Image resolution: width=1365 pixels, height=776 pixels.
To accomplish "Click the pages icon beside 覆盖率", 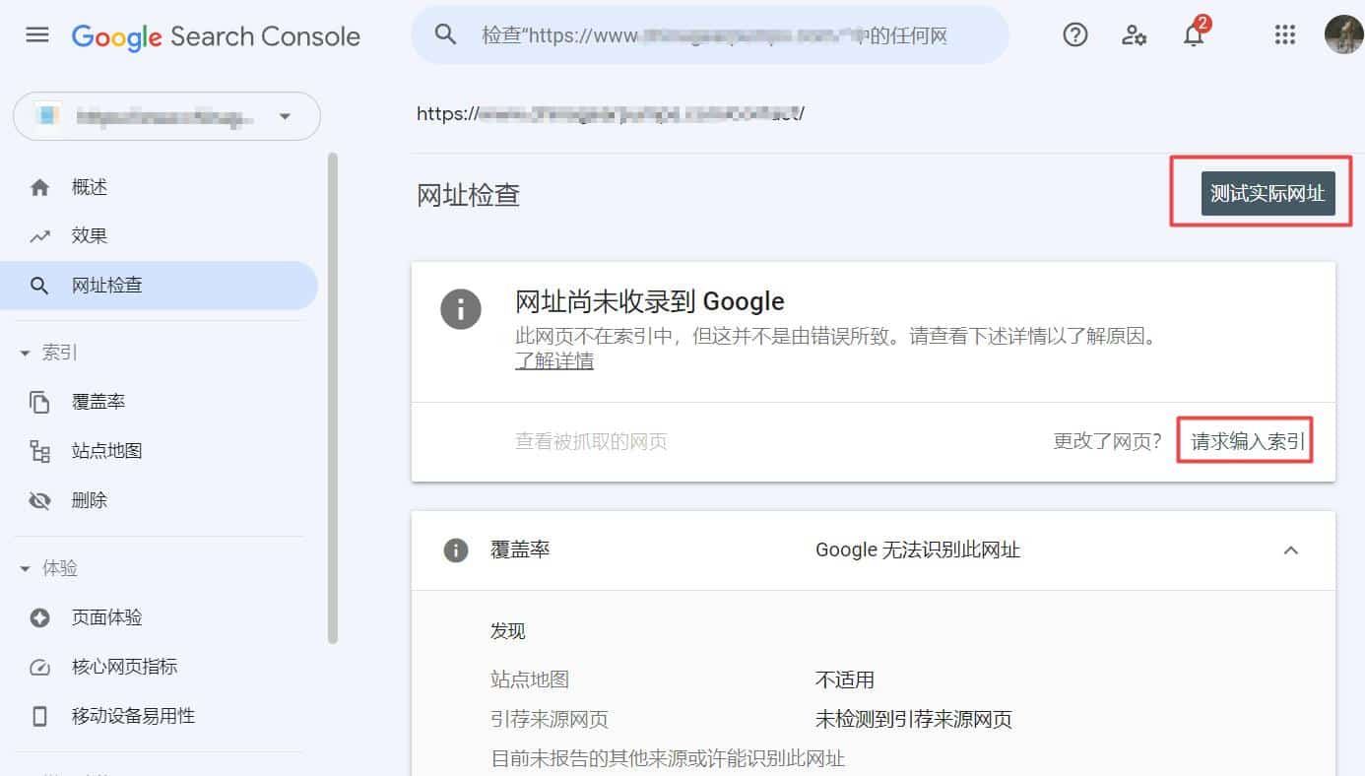I will pyautogui.click(x=39, y=402).
